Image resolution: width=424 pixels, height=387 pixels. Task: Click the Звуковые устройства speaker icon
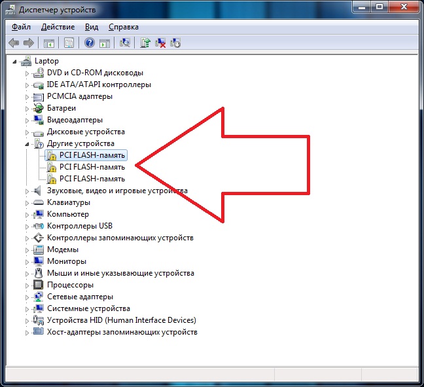(x=37, y=191)
